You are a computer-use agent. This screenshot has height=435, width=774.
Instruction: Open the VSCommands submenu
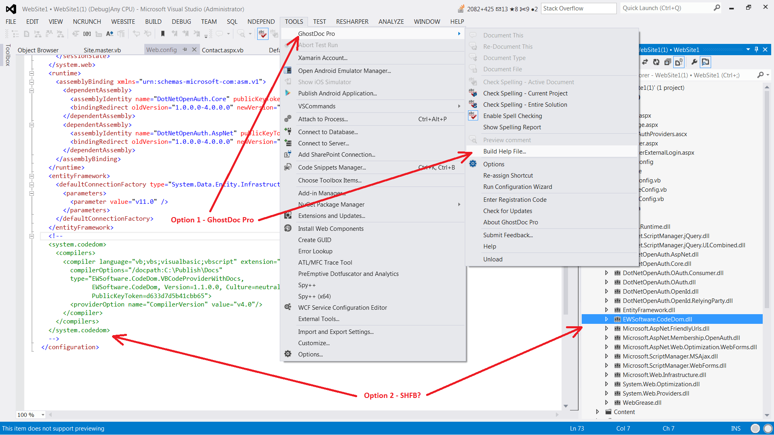pos(373,106)
